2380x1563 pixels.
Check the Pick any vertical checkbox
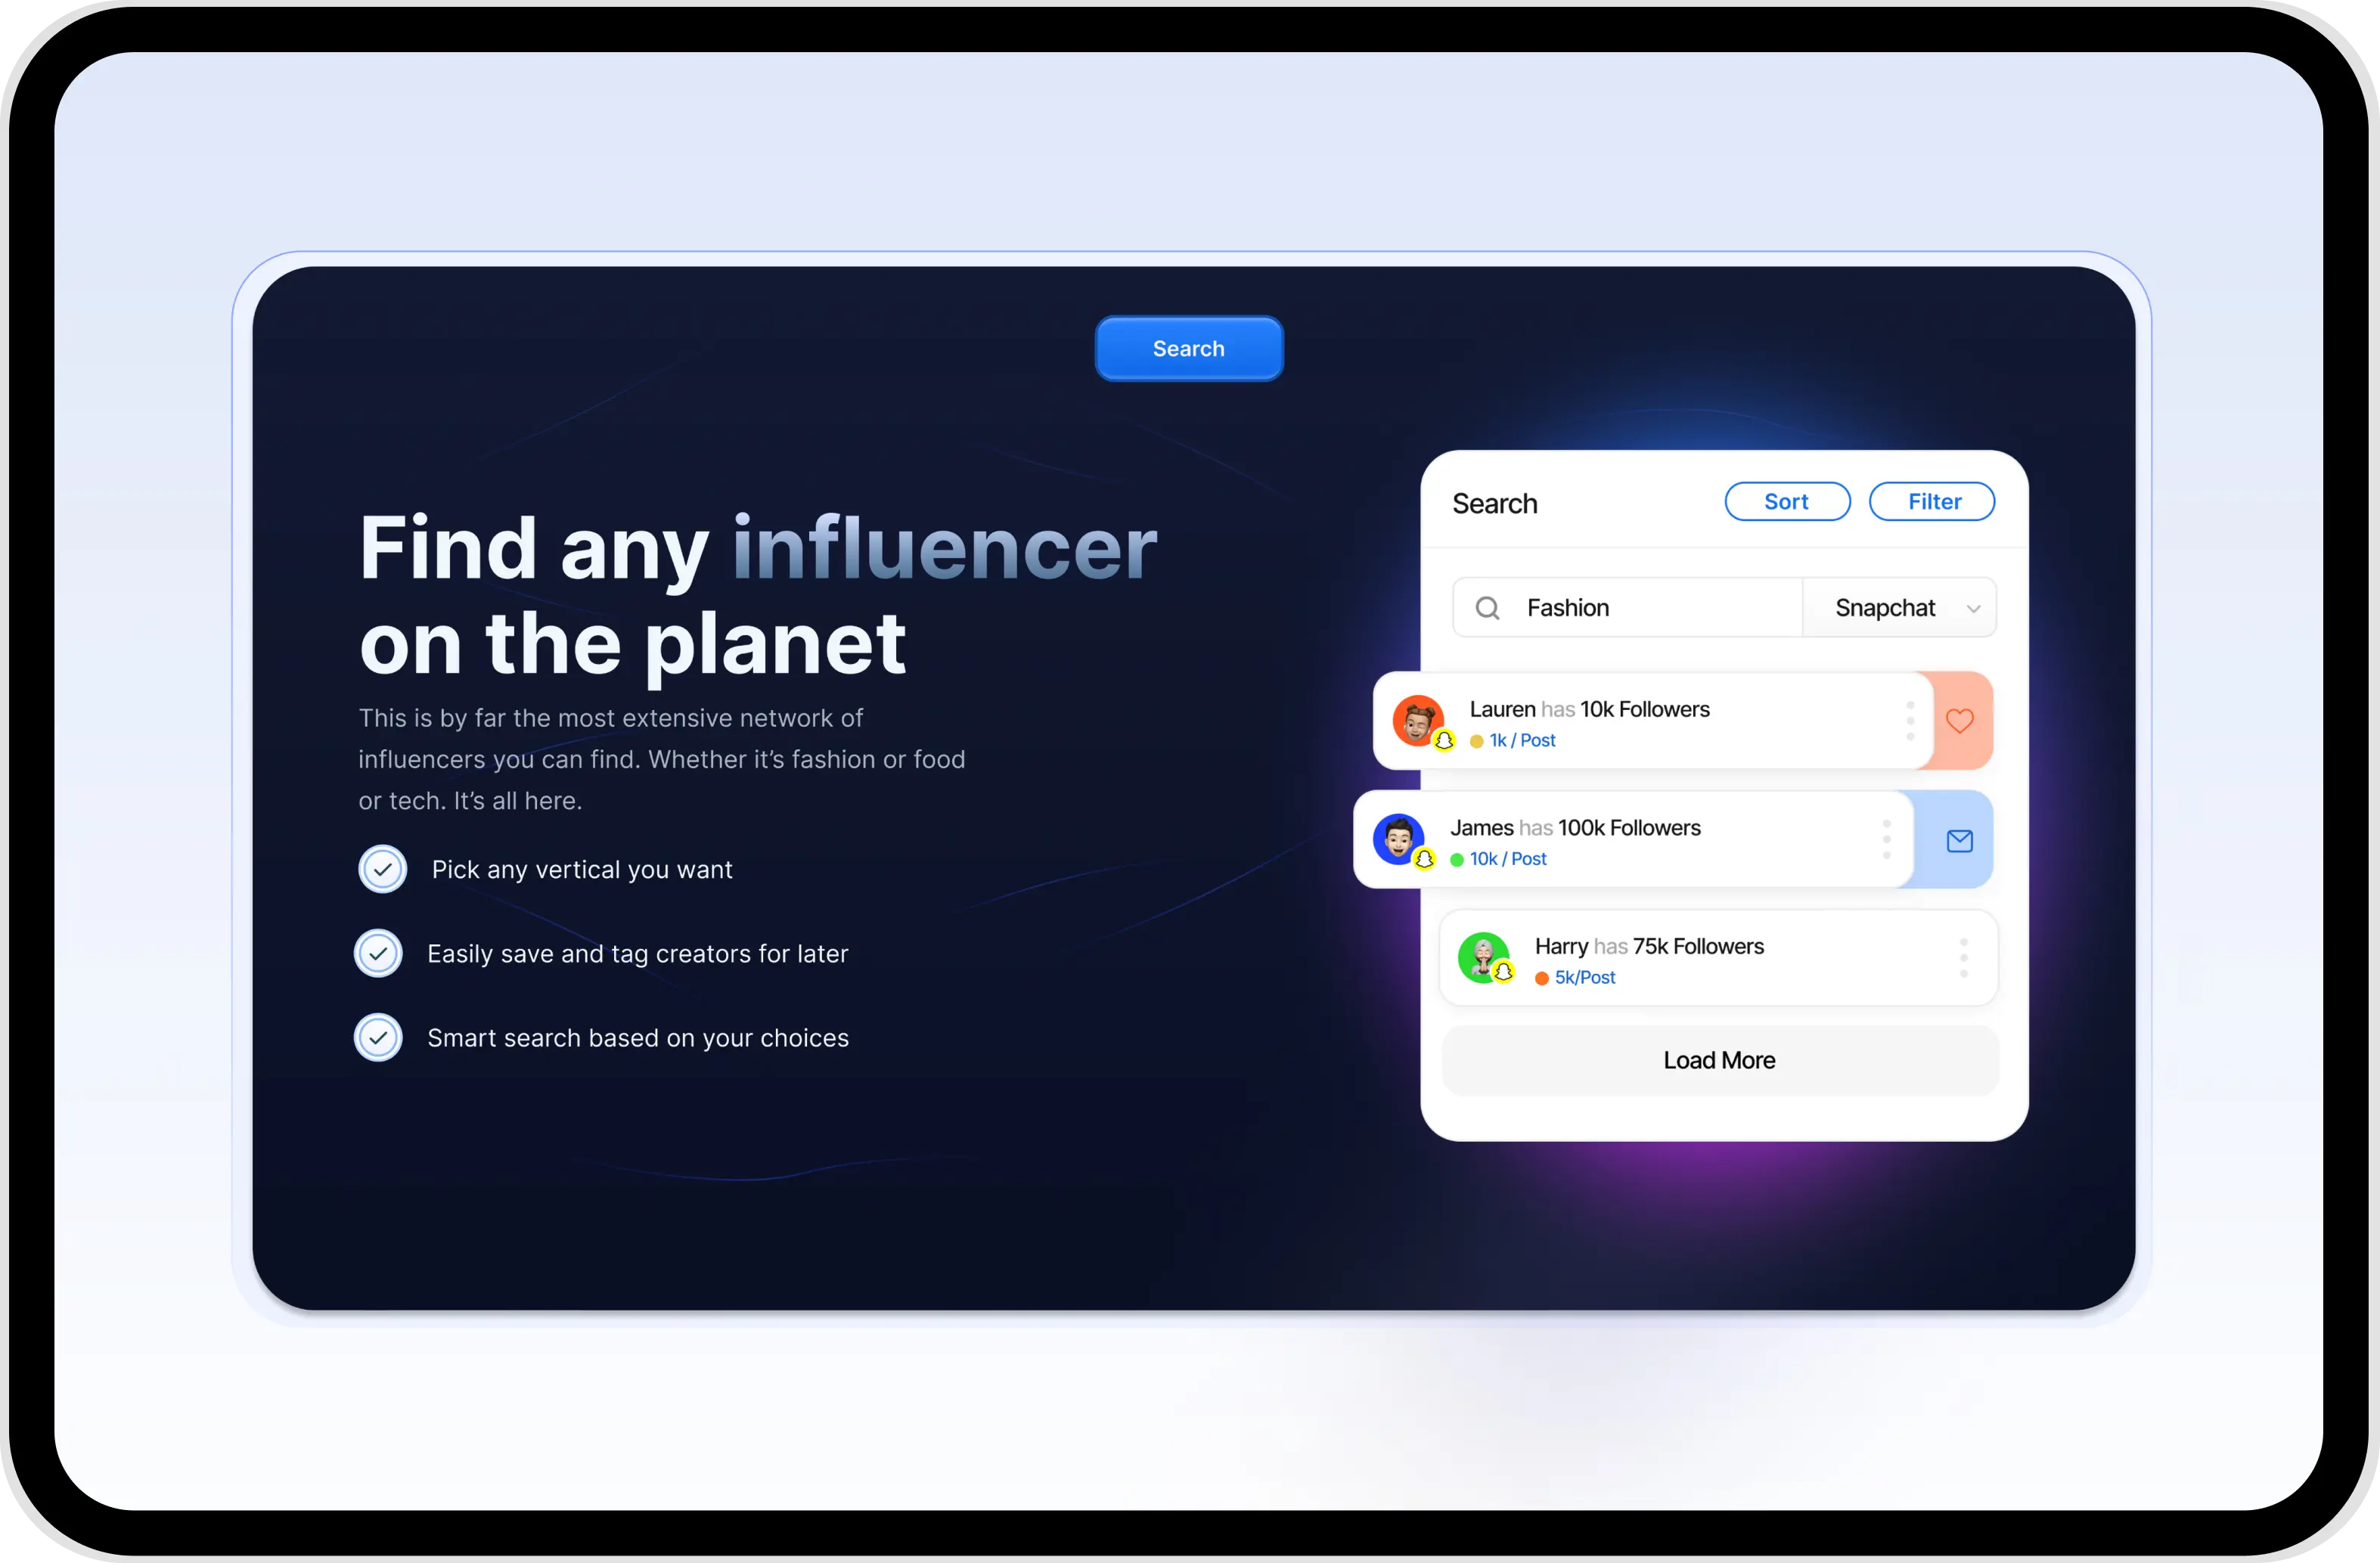click(380, 869)
